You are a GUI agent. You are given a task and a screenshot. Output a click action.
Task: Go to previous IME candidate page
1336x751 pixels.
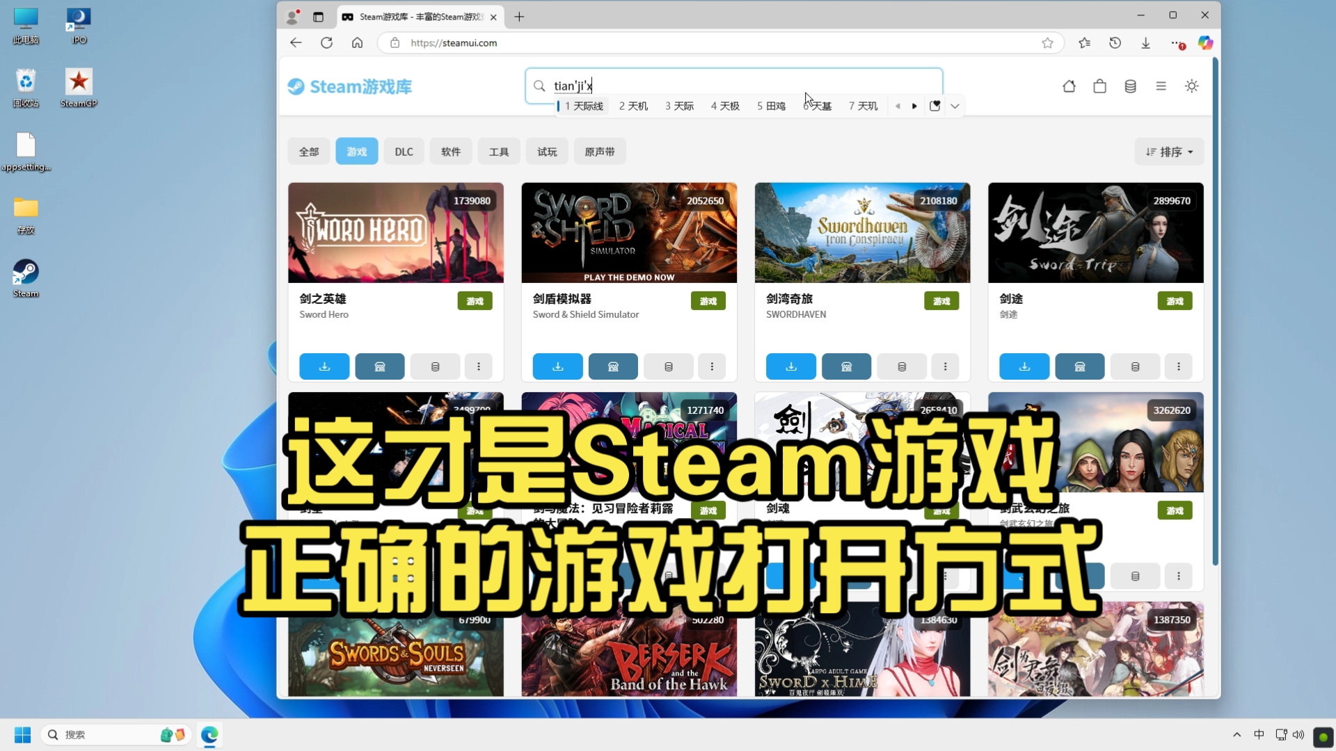point(898,106)
